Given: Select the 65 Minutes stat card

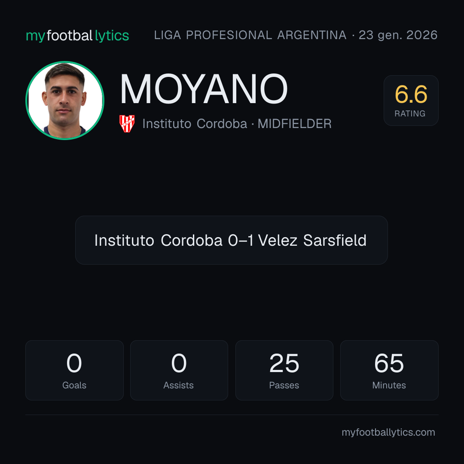Looking at the screenshot, I should click(x=389, y=370).
